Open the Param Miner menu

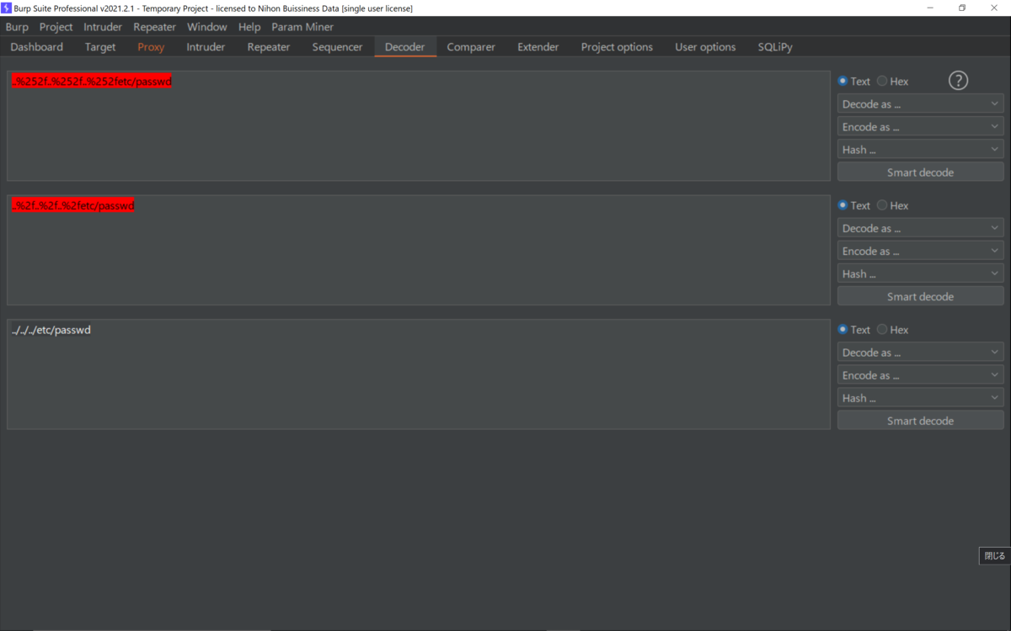click(x=302, y=27)
